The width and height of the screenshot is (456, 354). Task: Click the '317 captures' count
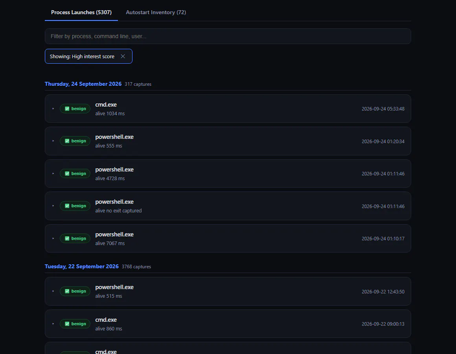click(x=138, y=84)
